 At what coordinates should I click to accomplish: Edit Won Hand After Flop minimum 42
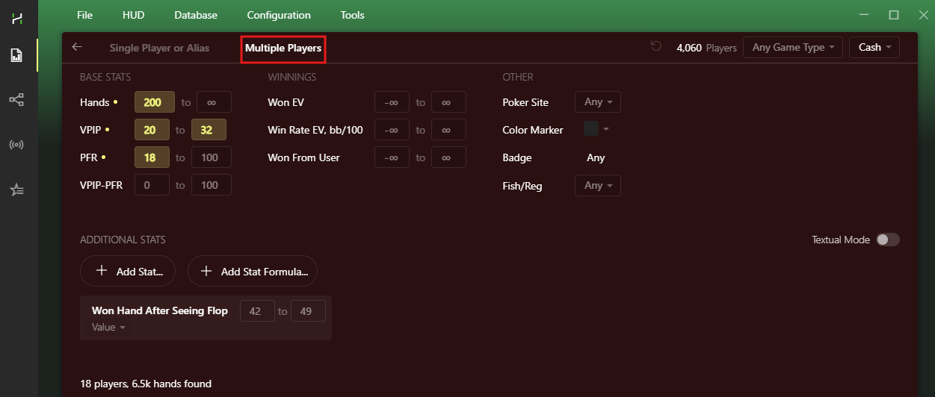click(x=257, y=310)
